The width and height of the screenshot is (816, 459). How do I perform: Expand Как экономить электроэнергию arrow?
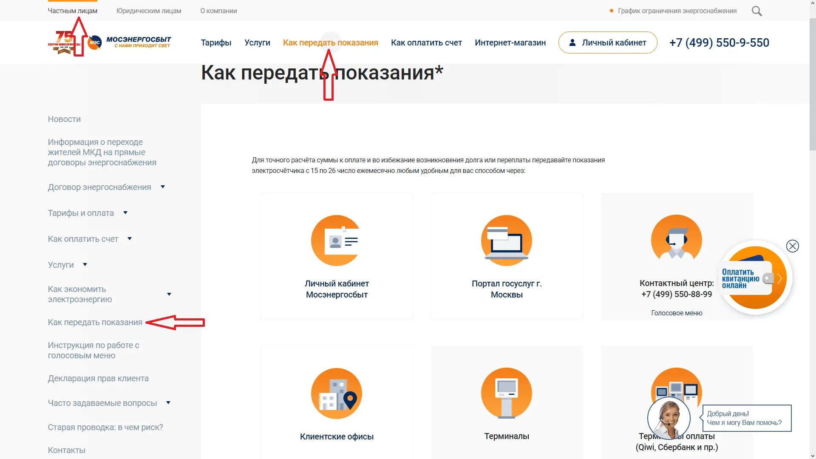169,294
